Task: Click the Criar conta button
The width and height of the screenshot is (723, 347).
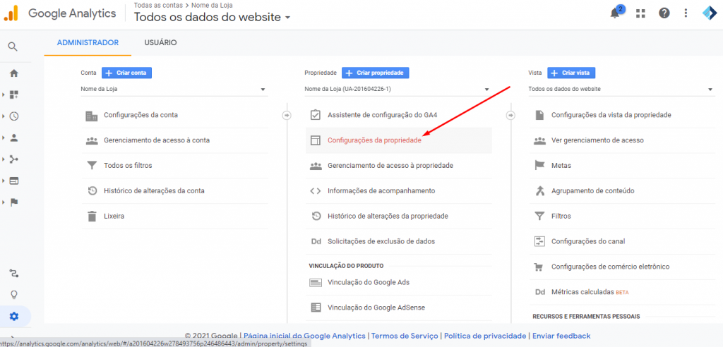Action: 127,73
